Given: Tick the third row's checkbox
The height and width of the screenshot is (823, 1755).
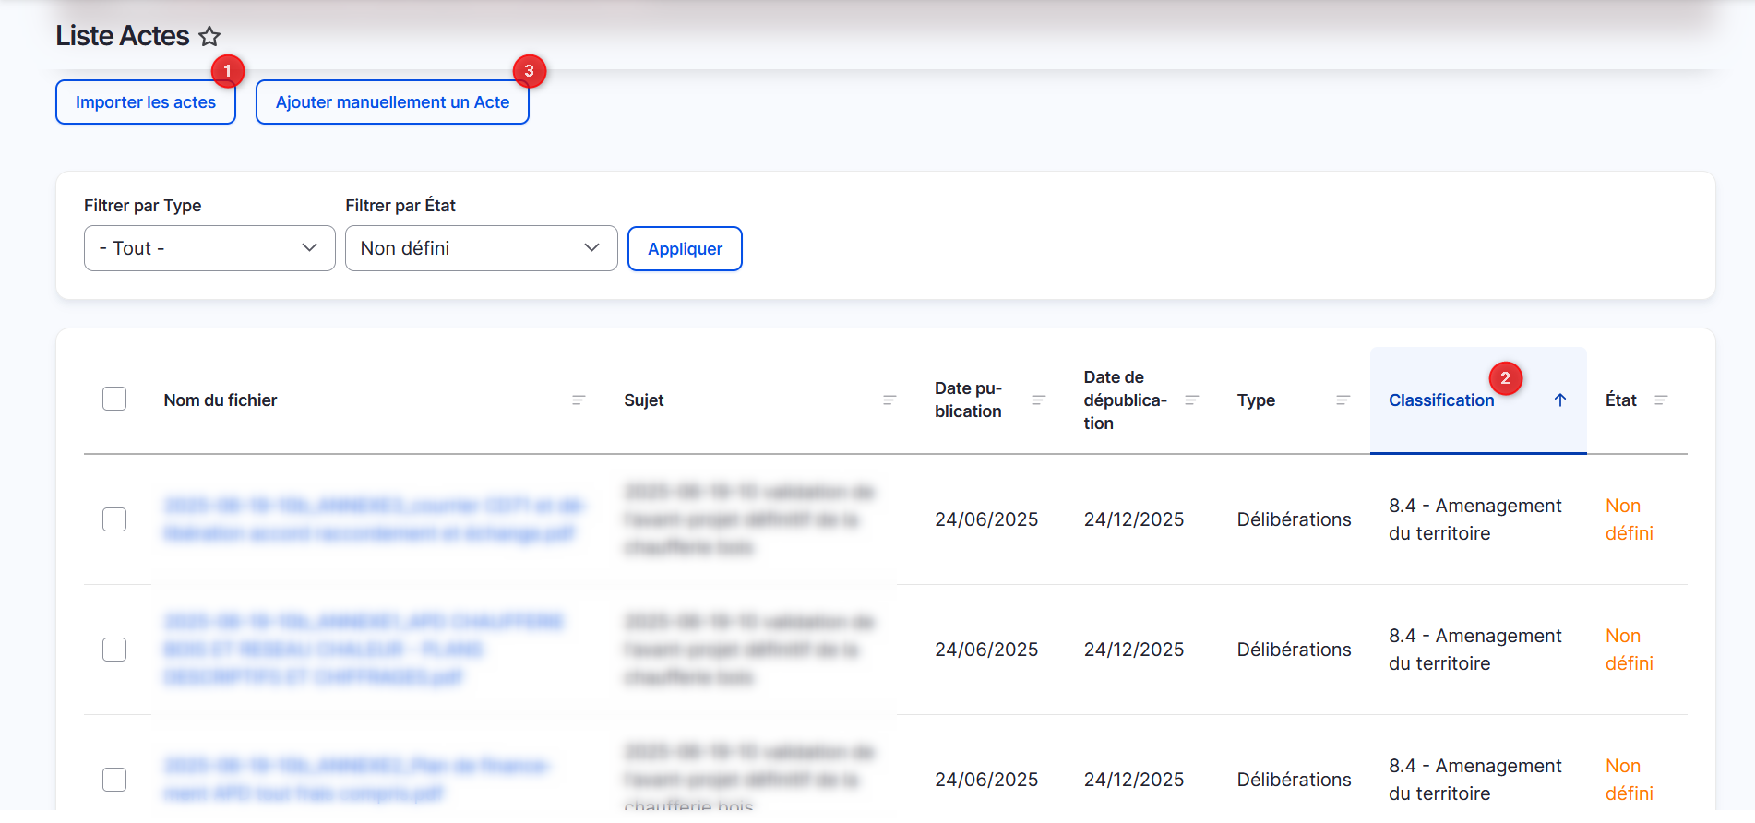Looking at the screenshot, I should click(x=114, y=780).
